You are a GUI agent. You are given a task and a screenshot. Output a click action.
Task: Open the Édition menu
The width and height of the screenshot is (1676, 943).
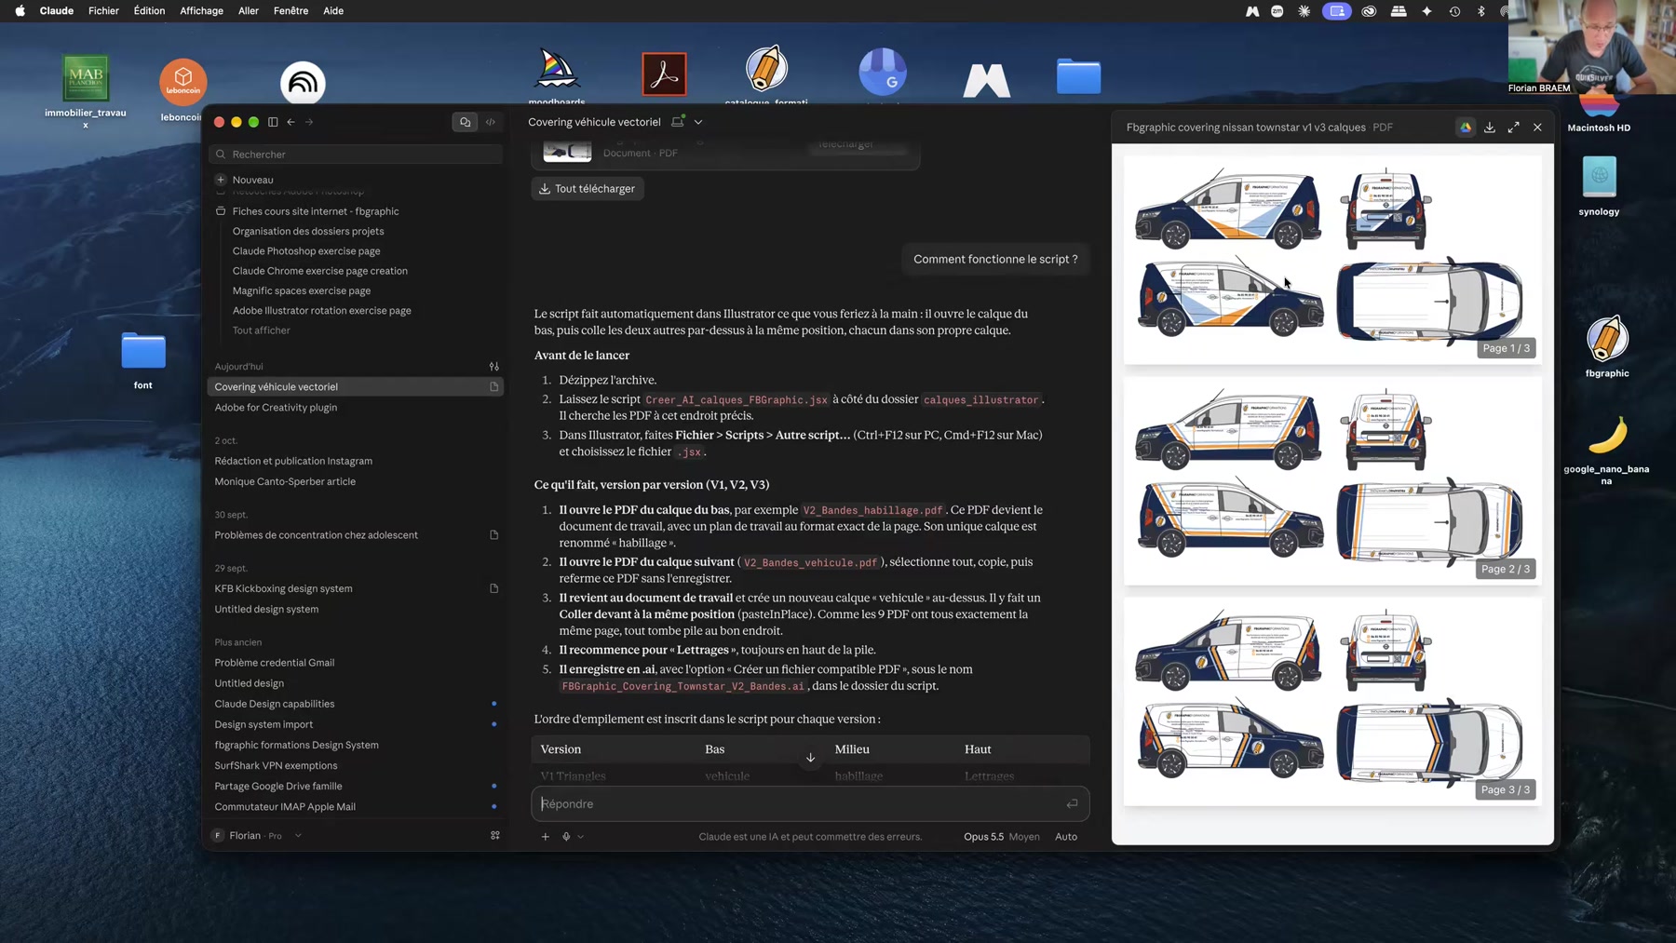pos(149,11)
